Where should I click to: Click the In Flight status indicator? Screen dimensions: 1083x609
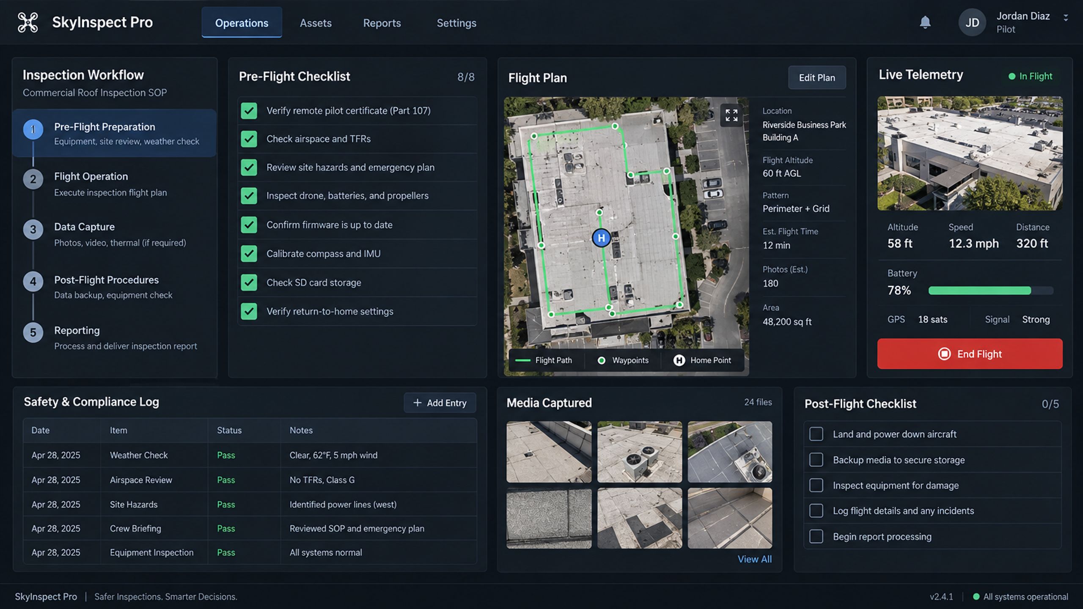click(1030, 76)
